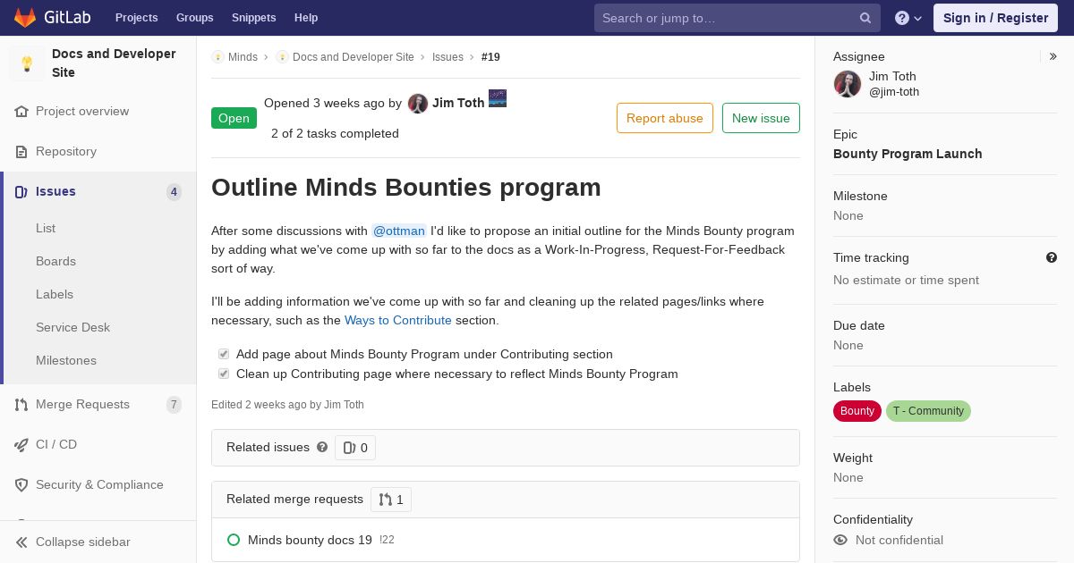The width and height of the screenshot is (1074, 563).
Task: Click the New issue button
Action: coord(761,118)
